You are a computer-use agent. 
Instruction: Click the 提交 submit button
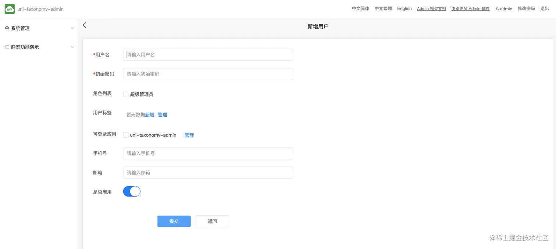(x=174, y=221)
